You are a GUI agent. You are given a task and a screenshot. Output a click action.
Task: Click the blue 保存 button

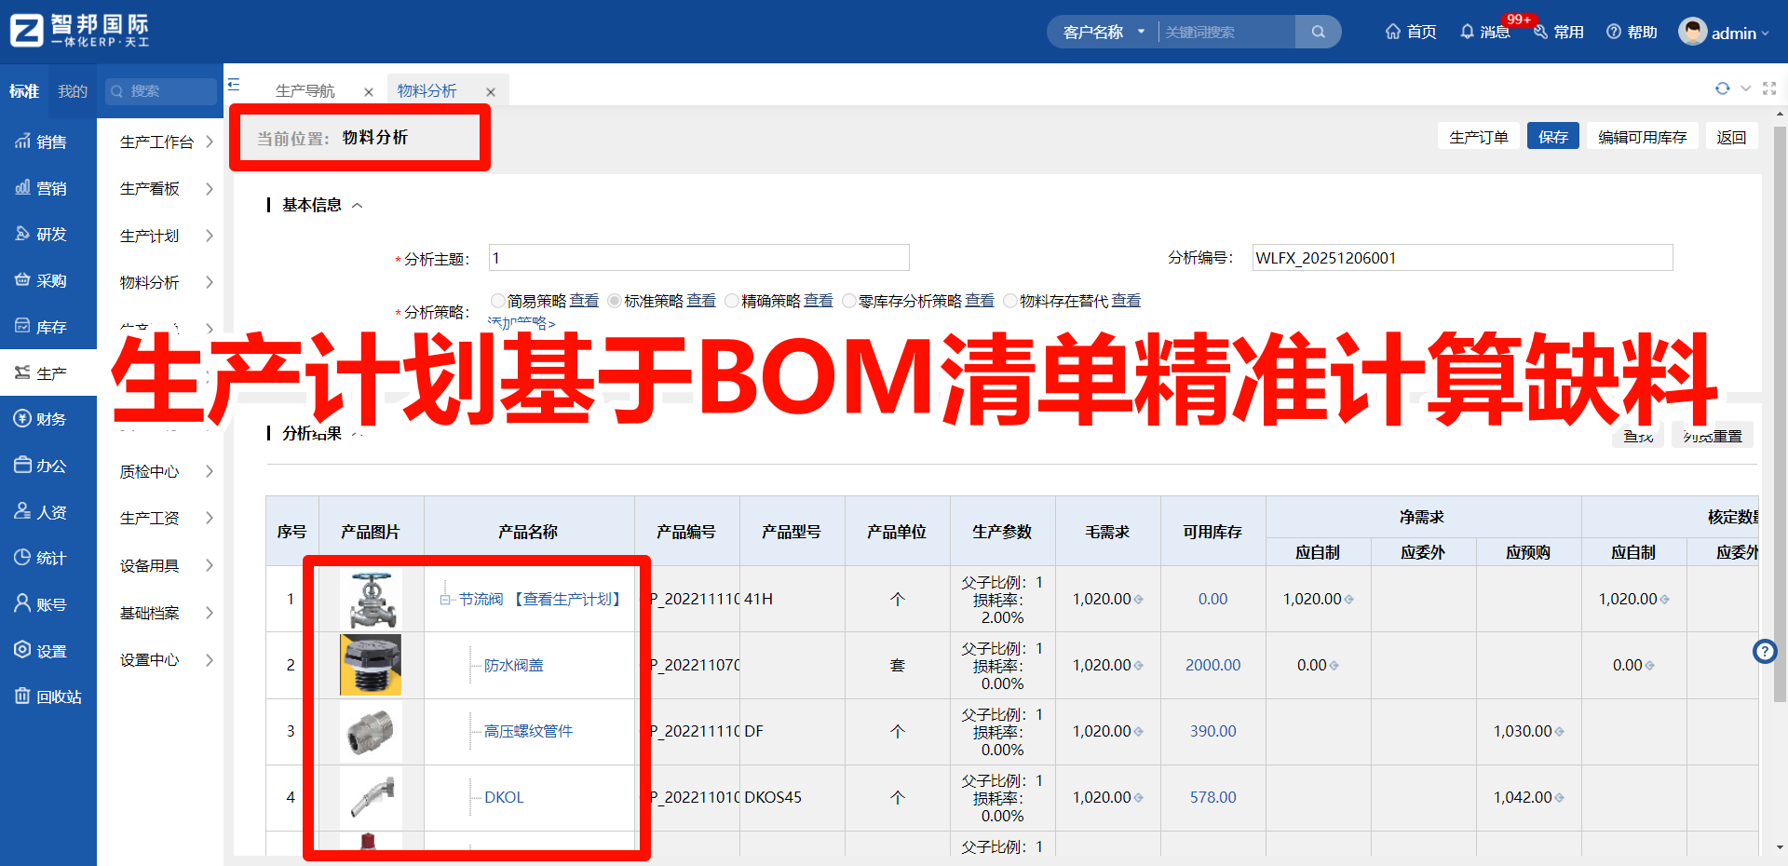pyautogui.click(x=1552, y=137)
